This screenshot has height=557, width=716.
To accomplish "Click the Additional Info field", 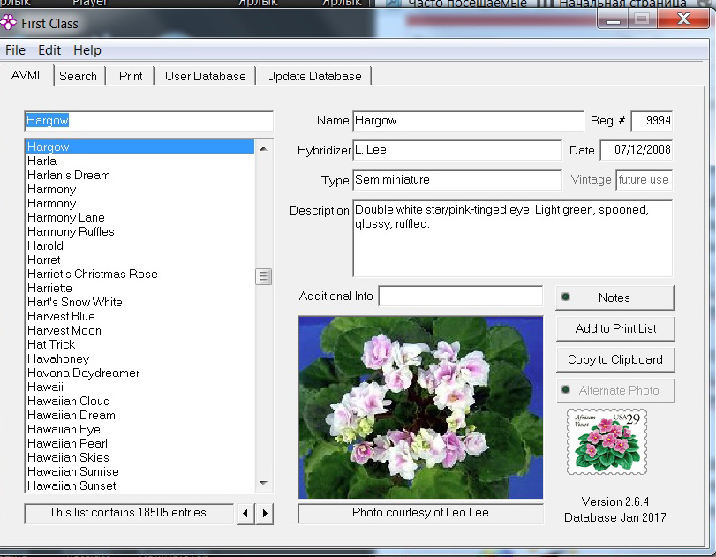I will coord(461,297).
